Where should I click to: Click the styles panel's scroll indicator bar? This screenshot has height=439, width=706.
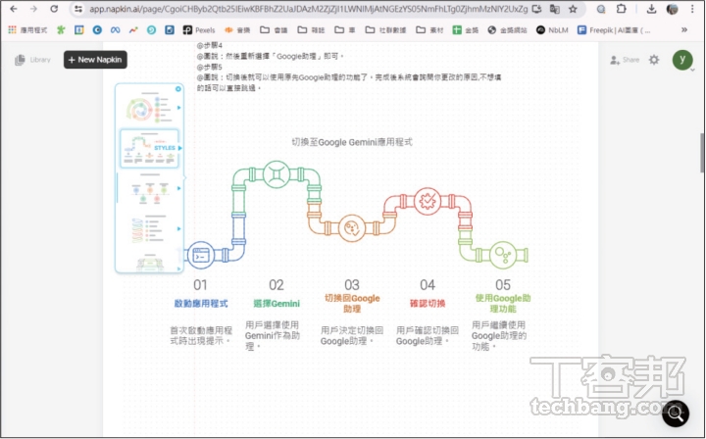point(117,187)
